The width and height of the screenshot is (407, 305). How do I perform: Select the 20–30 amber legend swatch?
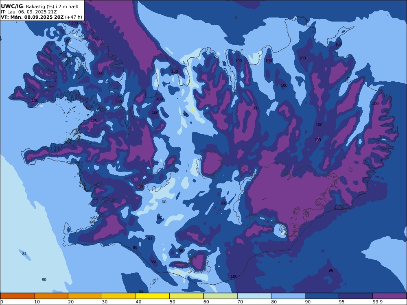coord(85,296)
